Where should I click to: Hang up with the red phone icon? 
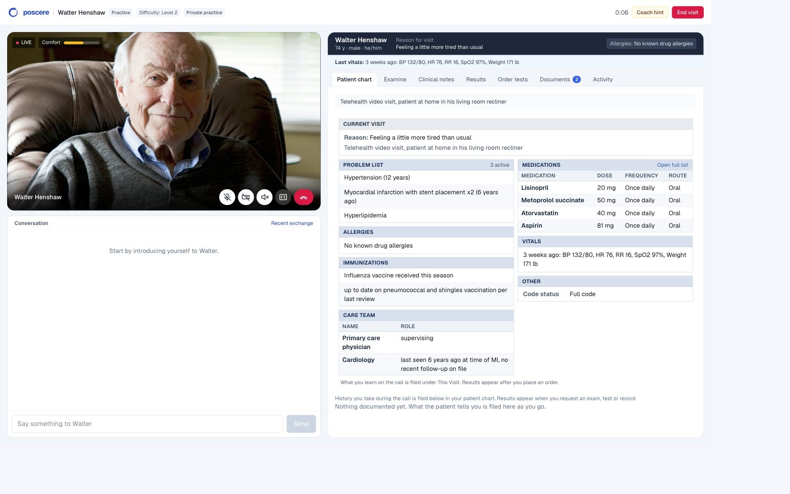coord(303,197)
